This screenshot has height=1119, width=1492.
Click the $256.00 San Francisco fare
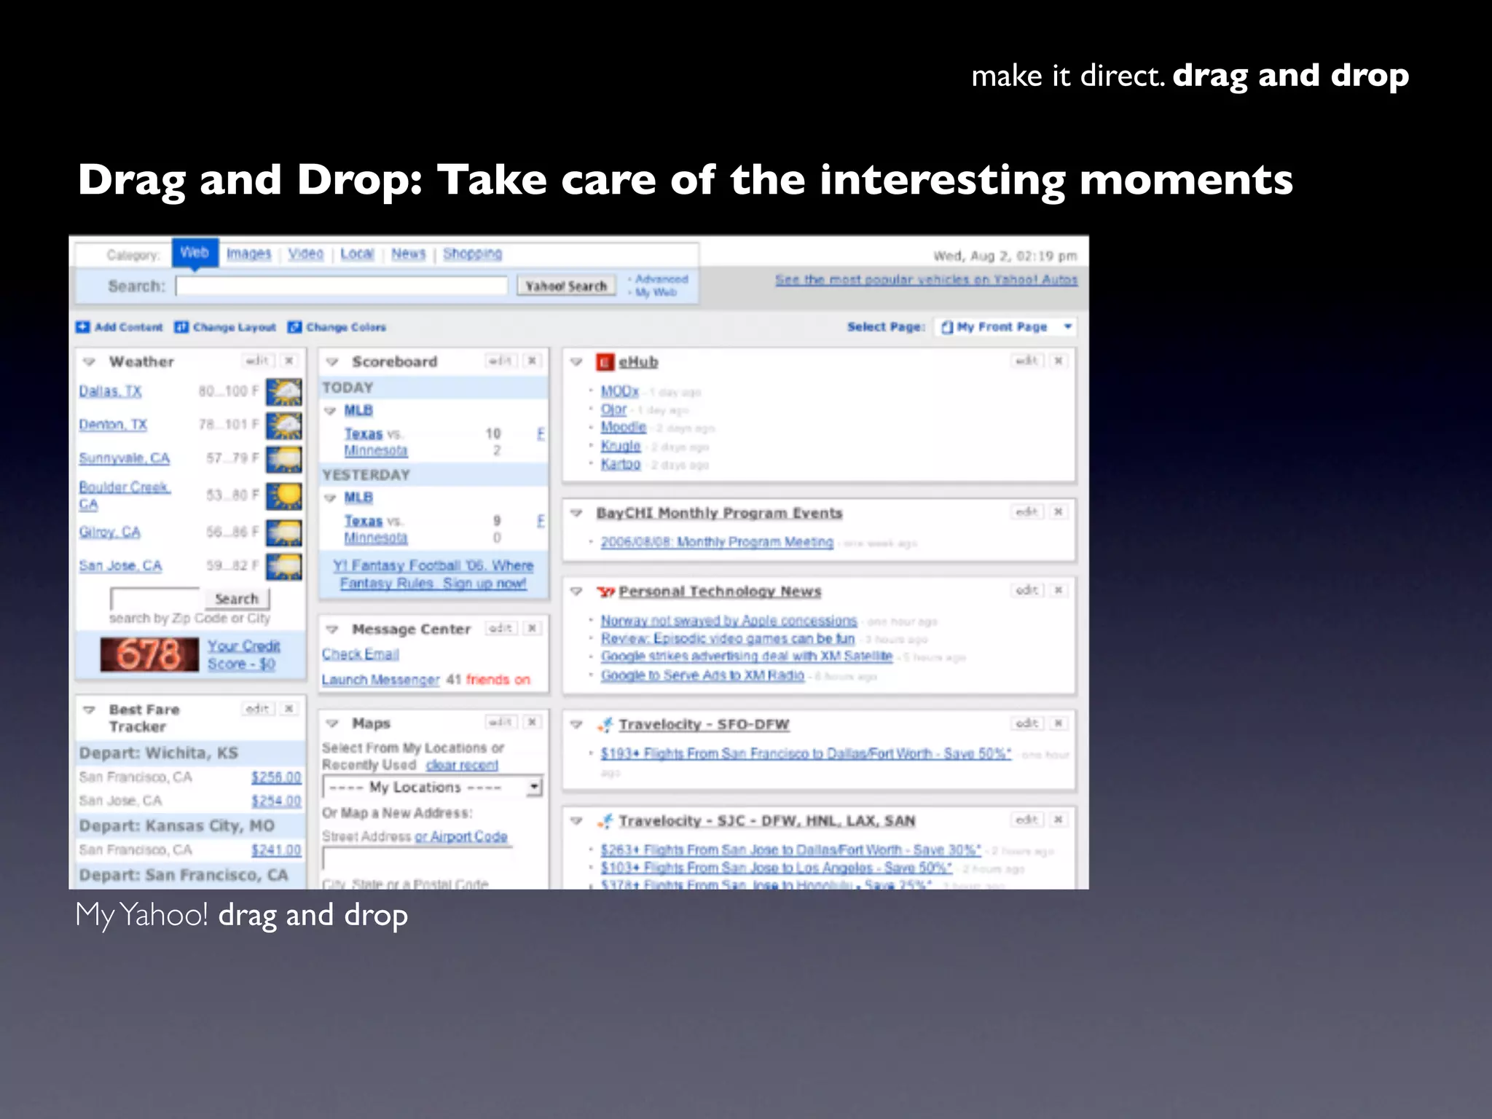point(276,777)
